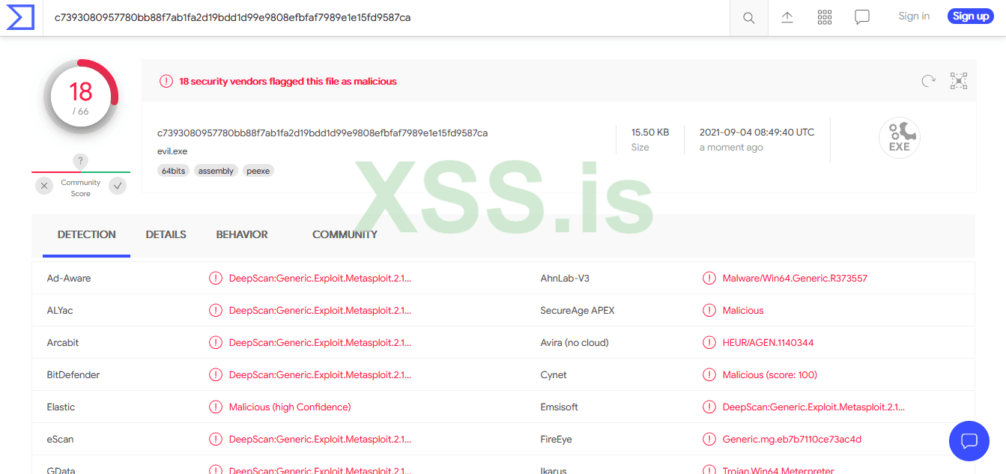This screenshot has height=474, width=1006.
Task: Click the Sign in link
Action: [914, 16]
